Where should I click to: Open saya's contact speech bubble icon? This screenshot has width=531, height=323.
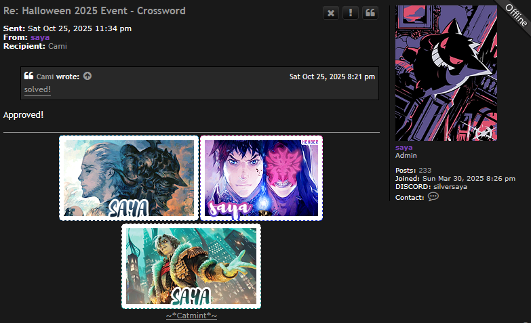[x=433, y=197]
